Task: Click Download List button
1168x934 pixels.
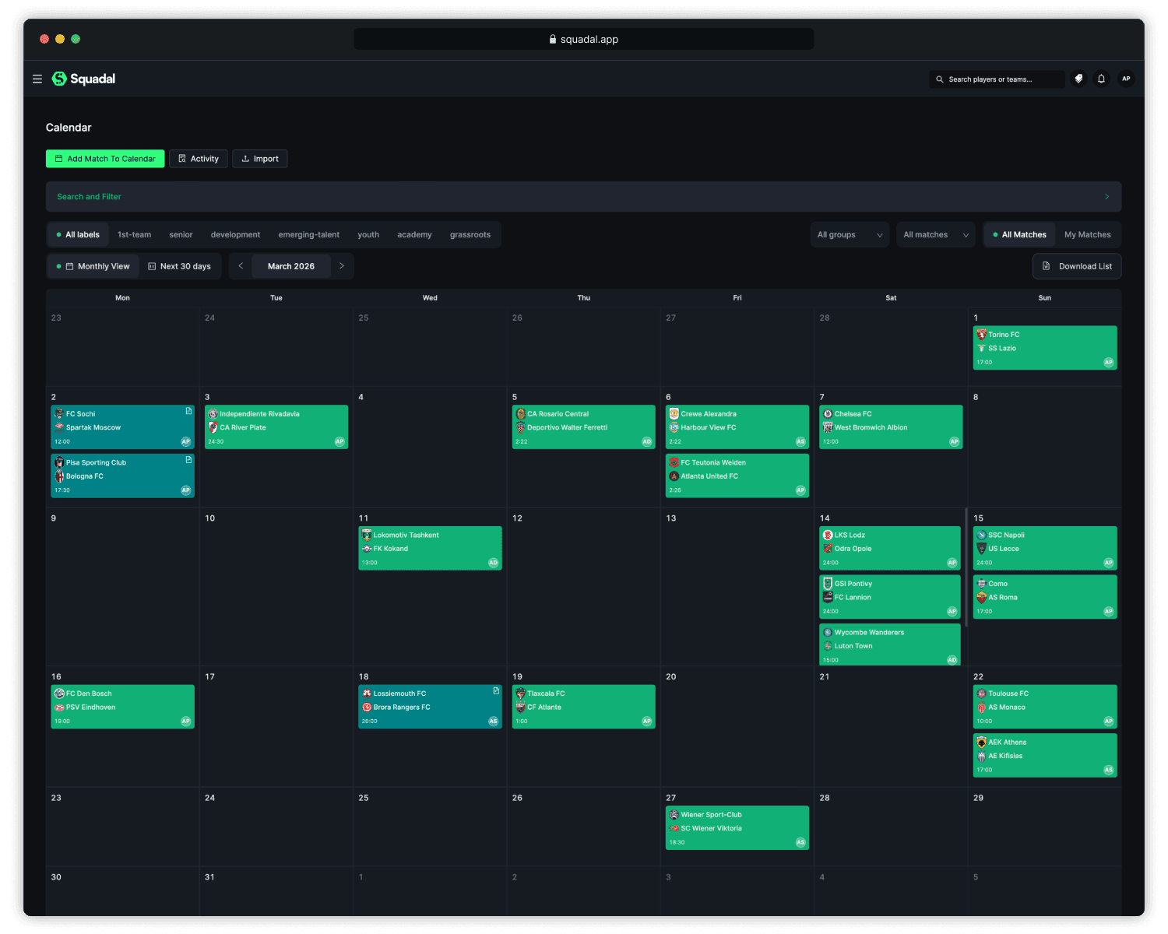Action: pyautogui.click(x=1077, y=266)
